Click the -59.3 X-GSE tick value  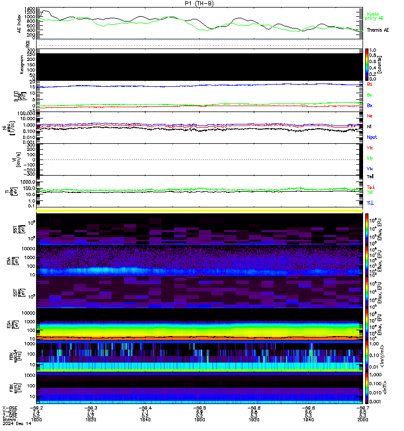click(x=90, y=408)
